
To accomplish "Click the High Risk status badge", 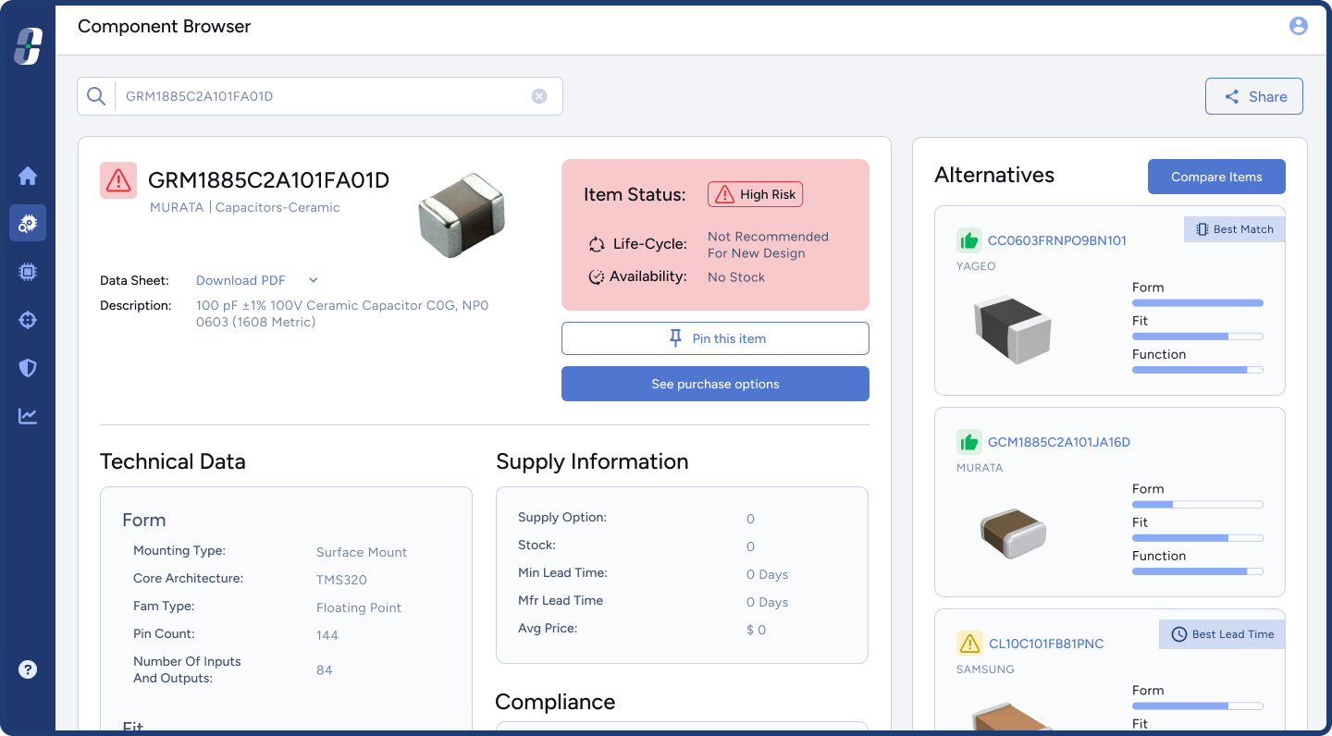I will [756, 194].
